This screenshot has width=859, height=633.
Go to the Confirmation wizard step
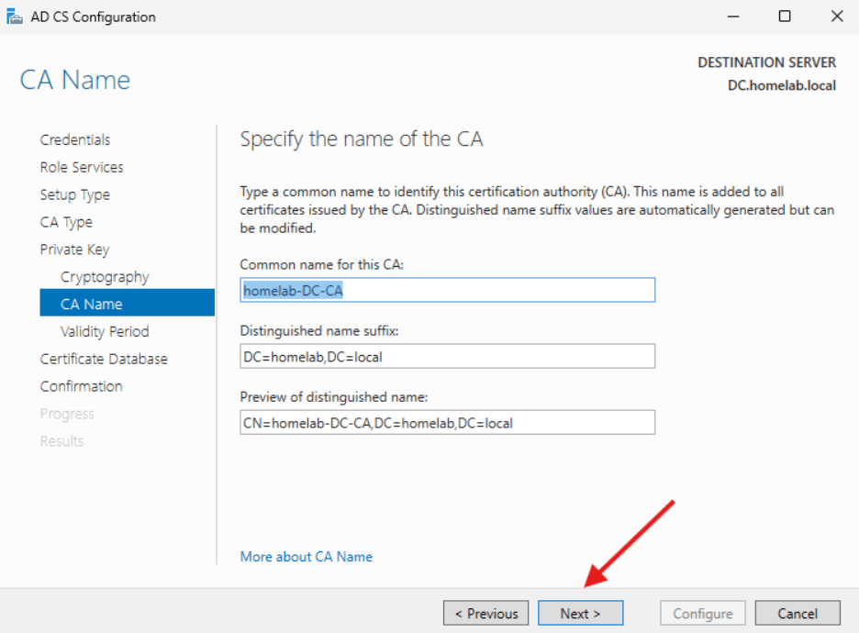[81, 386]
